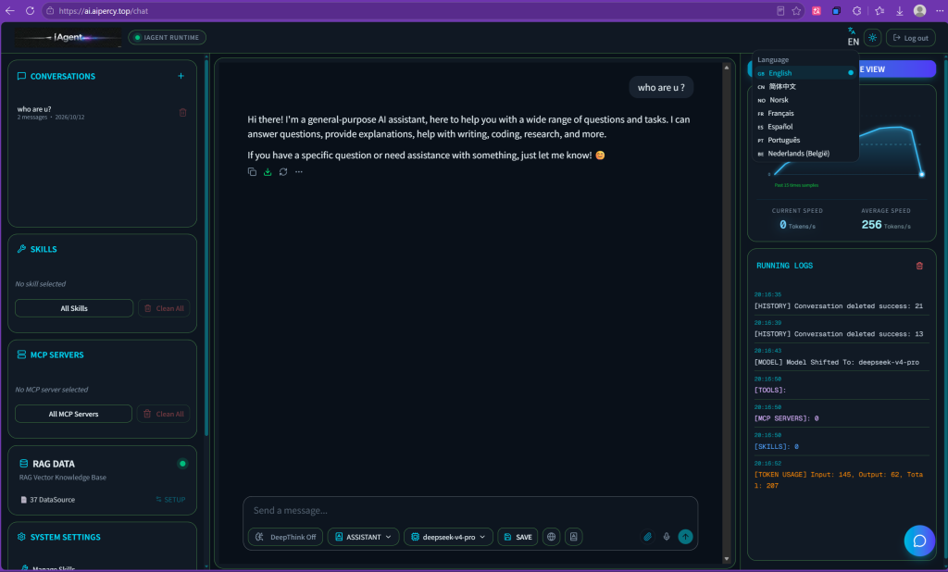Toggle DeepThink mode on
The image size is (948, 572).
(285, 537)
